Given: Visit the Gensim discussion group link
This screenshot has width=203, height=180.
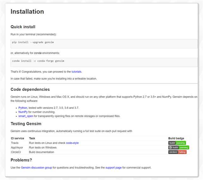Looking at the screenshot, I should [x=36, y=168].
